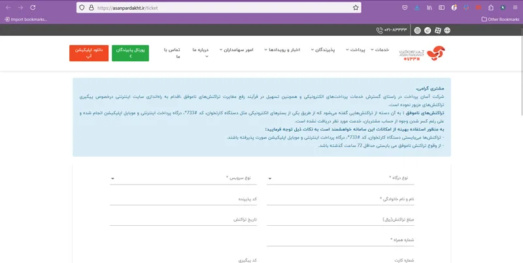Click the شماره همراه input field

(340, 240)
